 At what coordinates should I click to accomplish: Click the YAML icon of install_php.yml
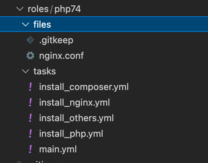[31, 134]
